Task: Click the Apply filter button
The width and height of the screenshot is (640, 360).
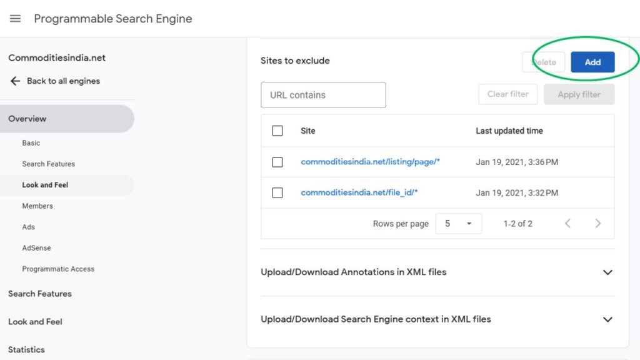Action: [x=579, y=94]
